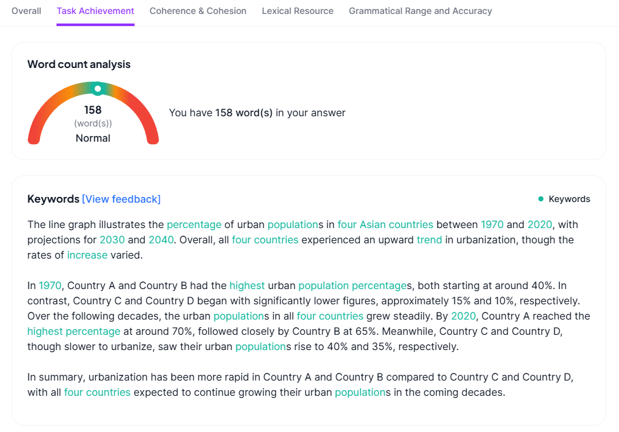Click the highlighted keyword 'trend'
Viewport: 619px width, 432px height.
click(x=429, y=240)
